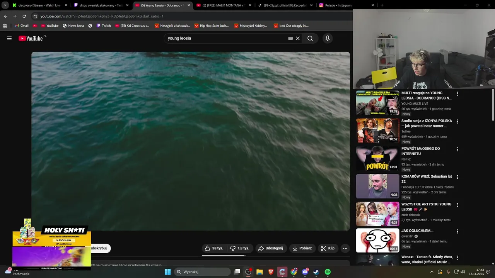Open Studio sesja z IZONYA POLSKA video title
Image resolution: width=495 pixels, height=278 pixels.
click(x=427, y=123)
